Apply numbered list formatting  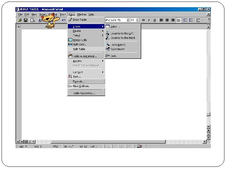tap(186, 20)
